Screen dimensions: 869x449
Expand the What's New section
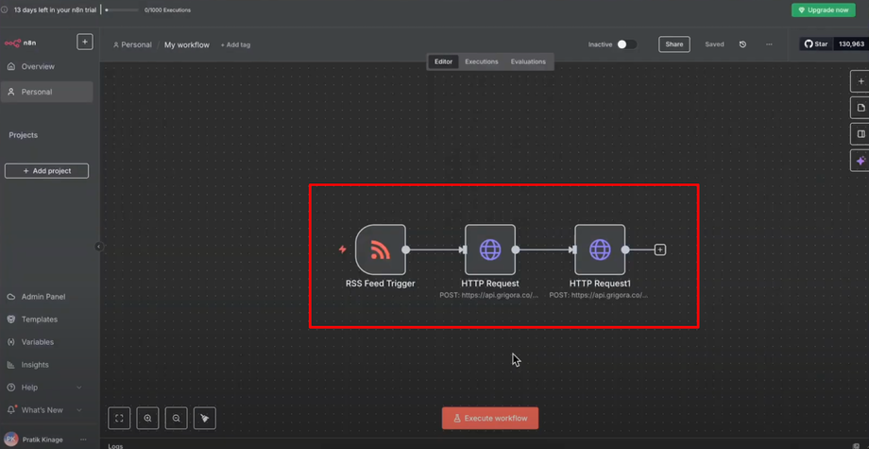(44, 410)
